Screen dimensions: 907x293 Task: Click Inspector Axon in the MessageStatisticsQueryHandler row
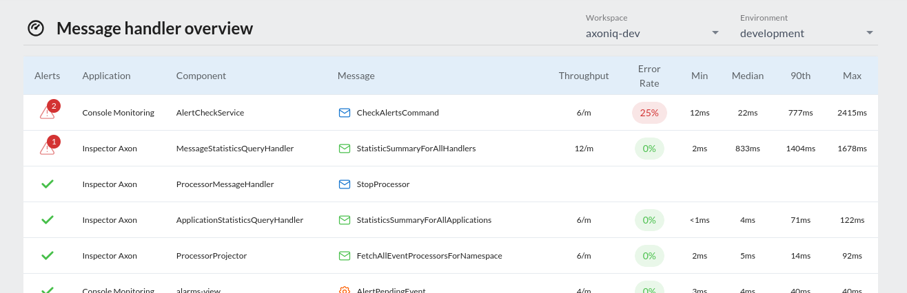(x=110, y=149)
